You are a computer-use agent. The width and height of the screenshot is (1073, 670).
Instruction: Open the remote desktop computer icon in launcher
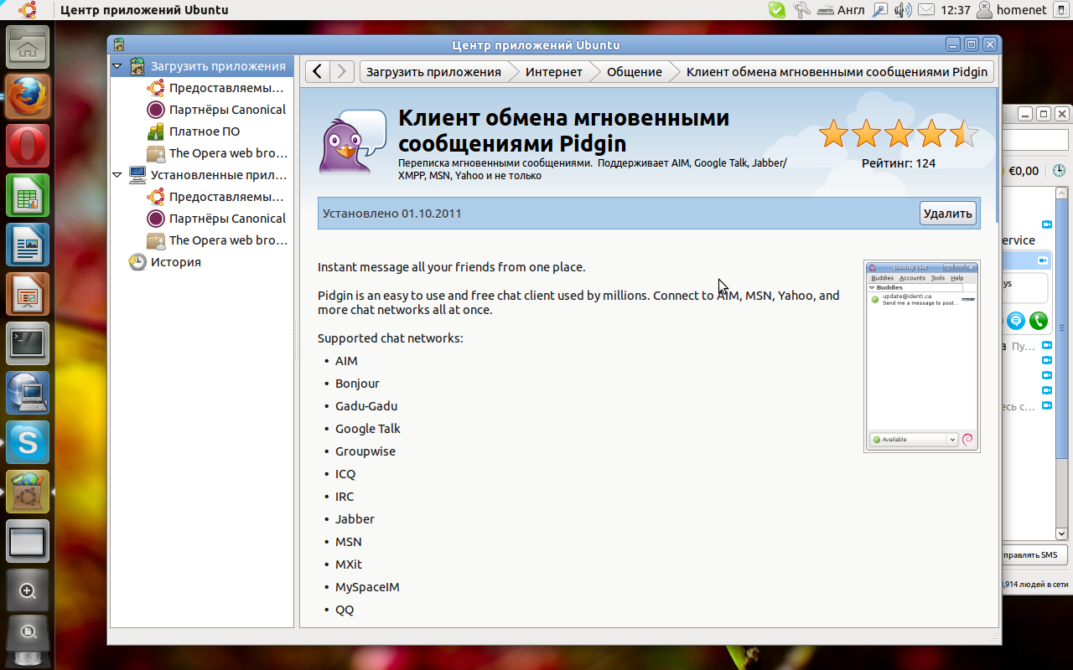coord(29,392)
